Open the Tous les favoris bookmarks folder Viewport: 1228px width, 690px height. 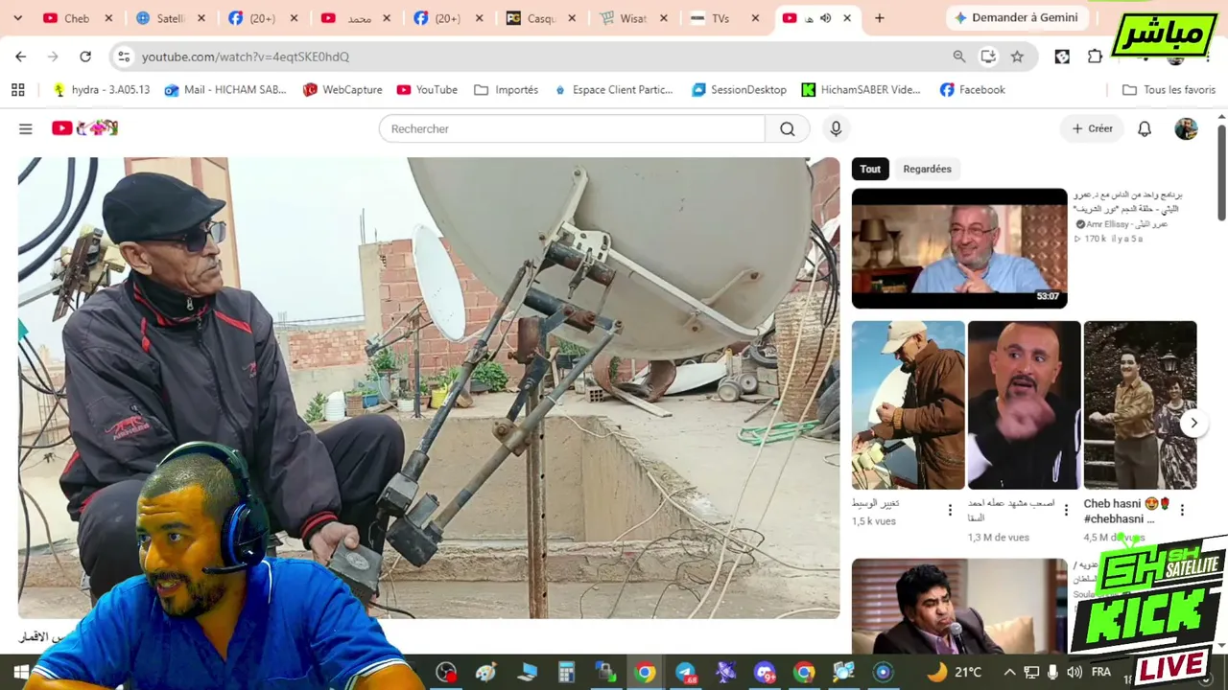tap(1169, 90)
